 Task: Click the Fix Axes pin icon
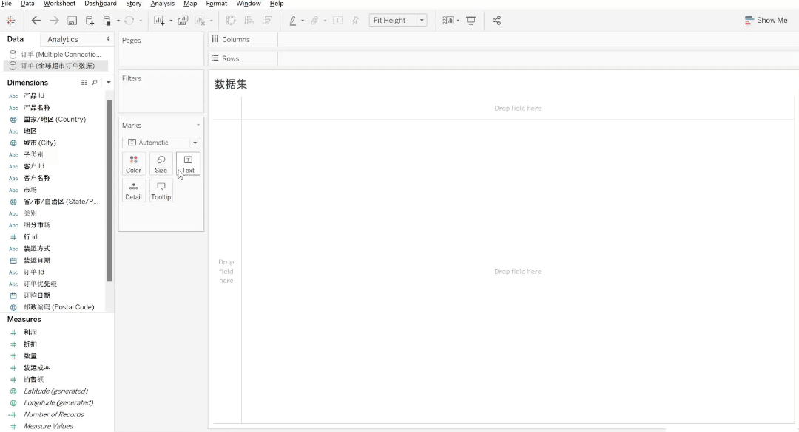355,21
